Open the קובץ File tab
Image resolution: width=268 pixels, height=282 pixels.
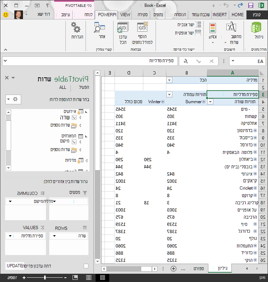(x=257, y=14)
